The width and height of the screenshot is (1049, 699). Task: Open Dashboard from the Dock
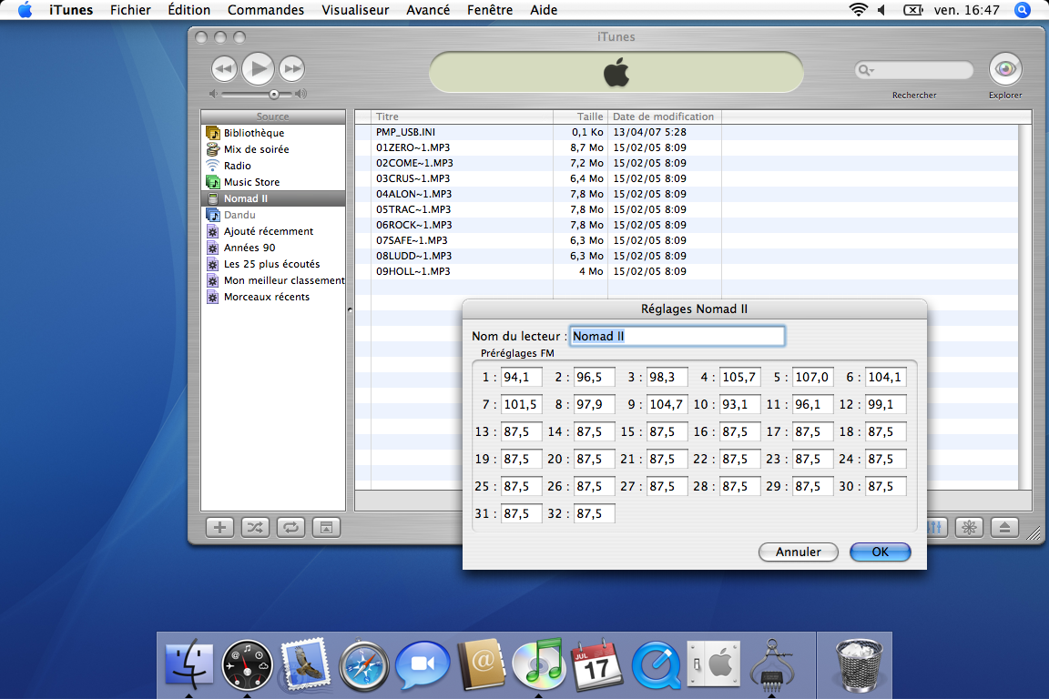(247, 664)
